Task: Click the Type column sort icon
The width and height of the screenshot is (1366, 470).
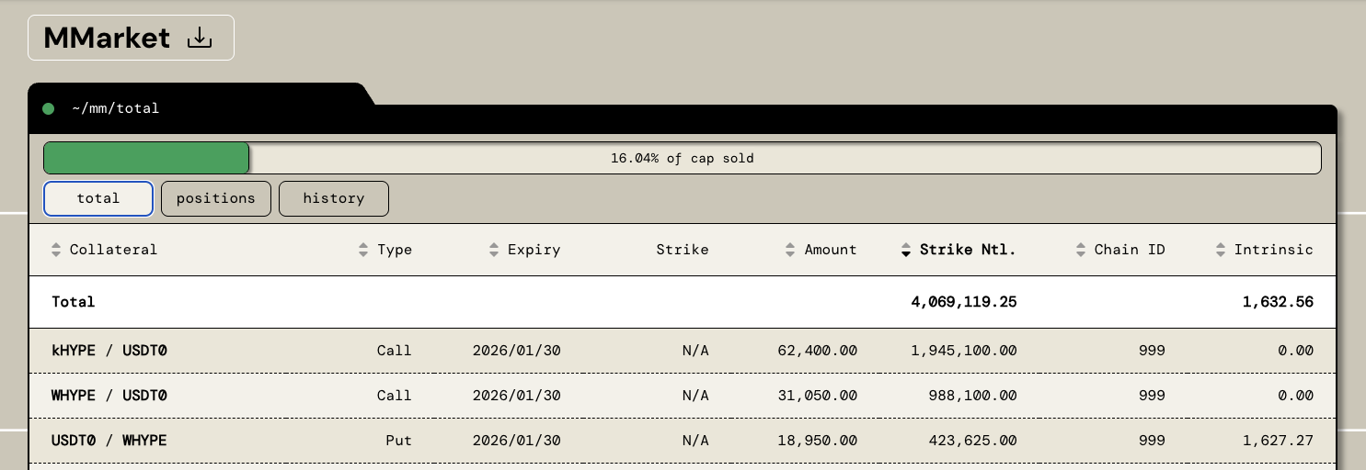Action: (363, 250)
